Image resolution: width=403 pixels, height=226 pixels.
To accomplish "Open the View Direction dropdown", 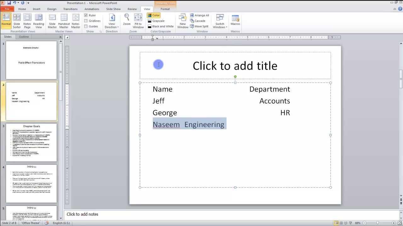I will click(111, 21).
